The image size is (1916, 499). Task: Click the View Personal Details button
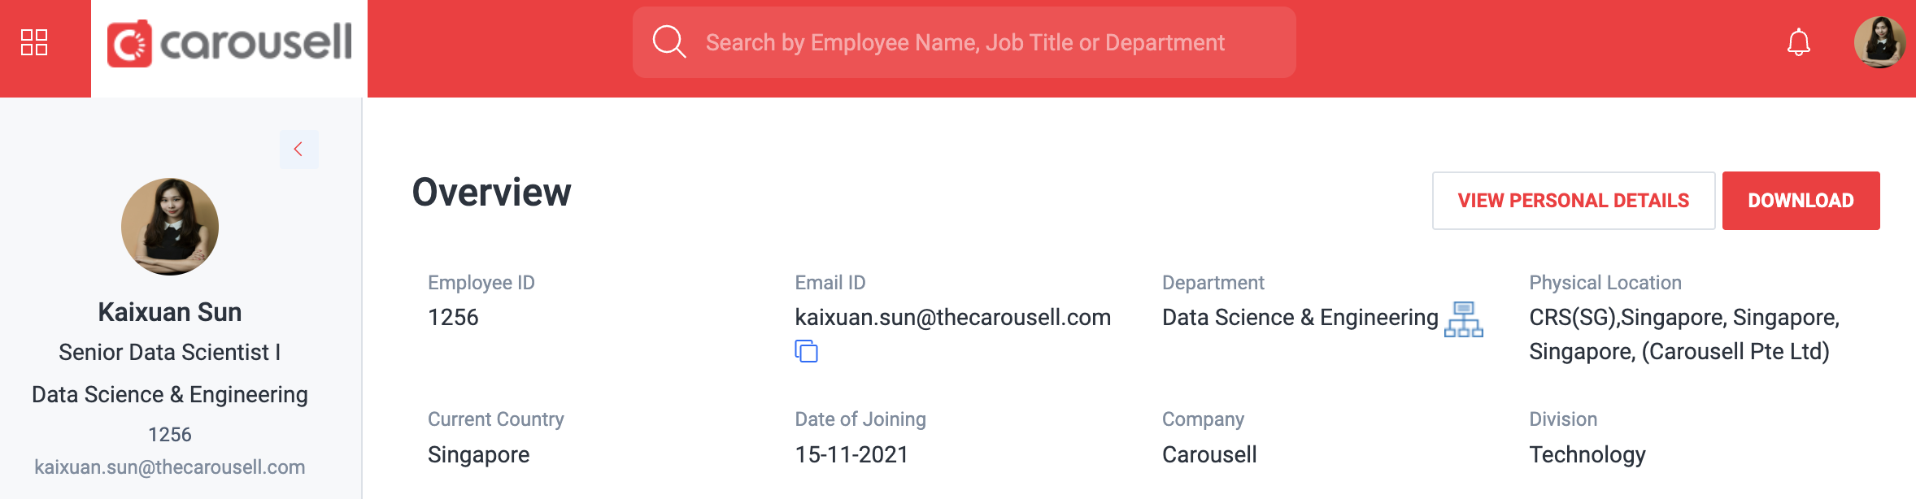[1574, 201]
